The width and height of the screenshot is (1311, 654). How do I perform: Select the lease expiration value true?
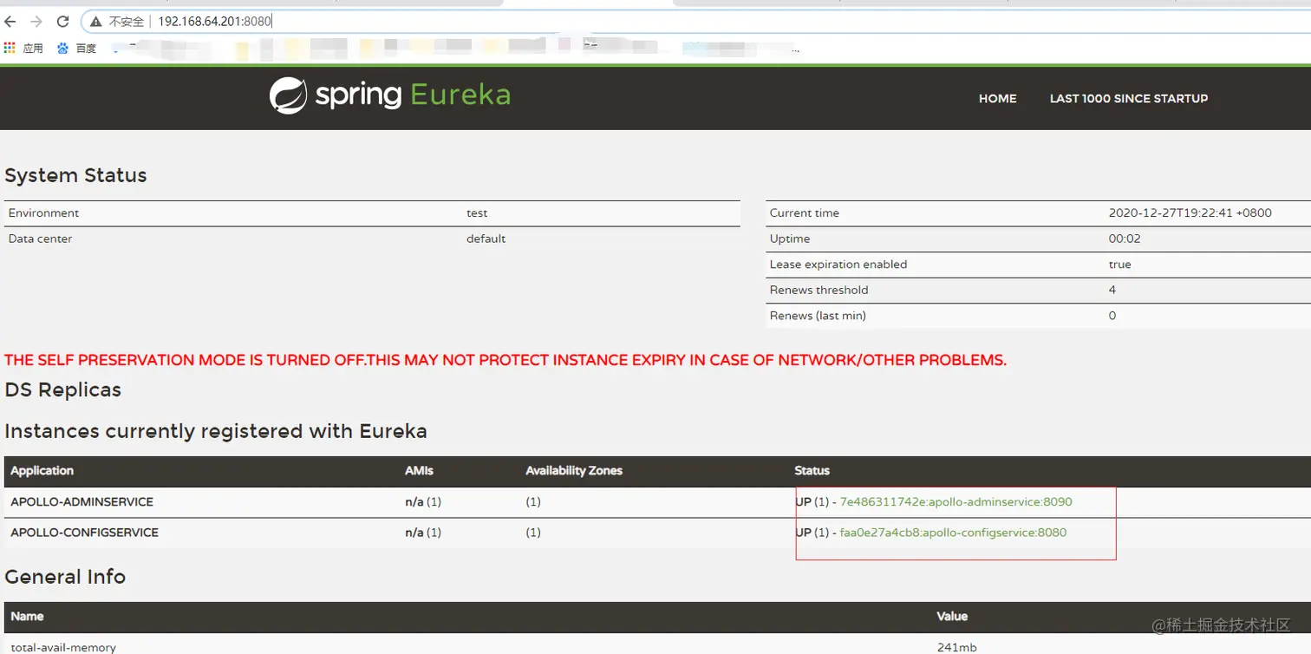[1119, 265]
